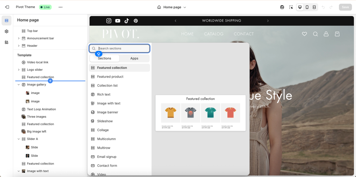Choose Image with text in section picker
The width and height of the screenshot is (356, 177).
pyautogui.click(x=120, y=103)
